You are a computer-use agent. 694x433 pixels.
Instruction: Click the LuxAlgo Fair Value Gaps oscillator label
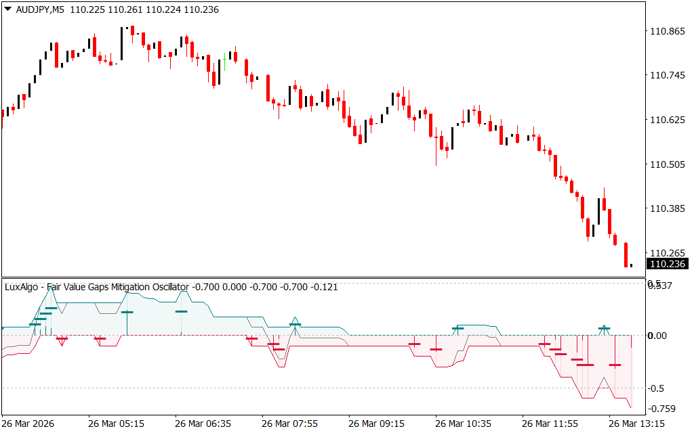(x=96, y=287)
